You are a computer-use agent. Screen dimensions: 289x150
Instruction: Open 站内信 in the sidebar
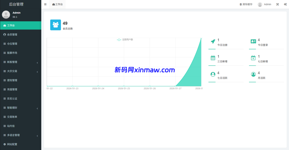[21, 126]
